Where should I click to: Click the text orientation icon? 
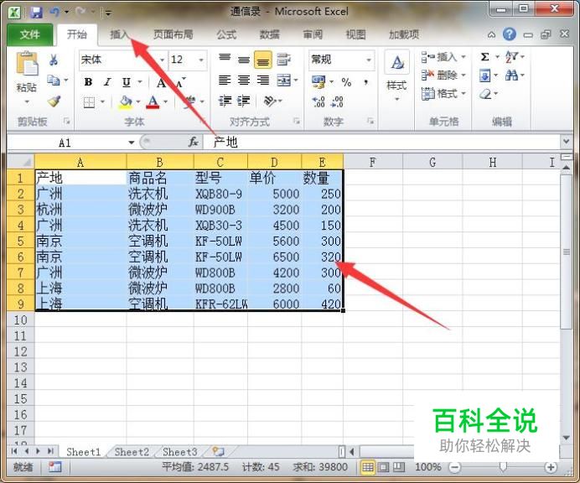tap(270, 101)
